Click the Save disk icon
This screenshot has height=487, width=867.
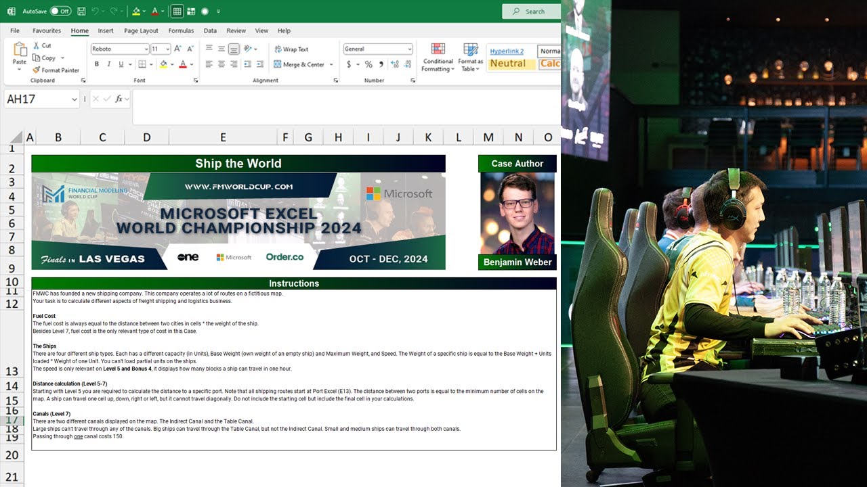pyautogui.click(x=81, y=11)
